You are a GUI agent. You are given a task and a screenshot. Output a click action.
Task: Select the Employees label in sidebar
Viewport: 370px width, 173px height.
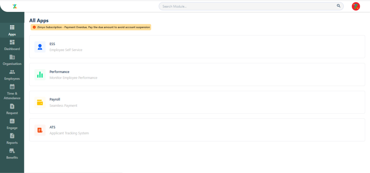click(x=12, y=79)
